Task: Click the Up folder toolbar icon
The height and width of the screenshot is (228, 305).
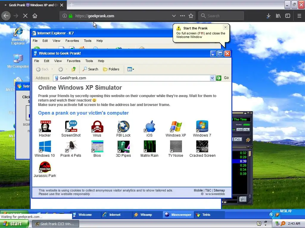Action: [74, 69]
